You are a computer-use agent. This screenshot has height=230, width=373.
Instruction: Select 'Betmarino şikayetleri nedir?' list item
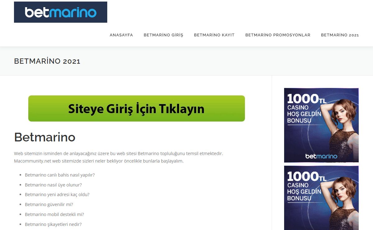[53, 224]
